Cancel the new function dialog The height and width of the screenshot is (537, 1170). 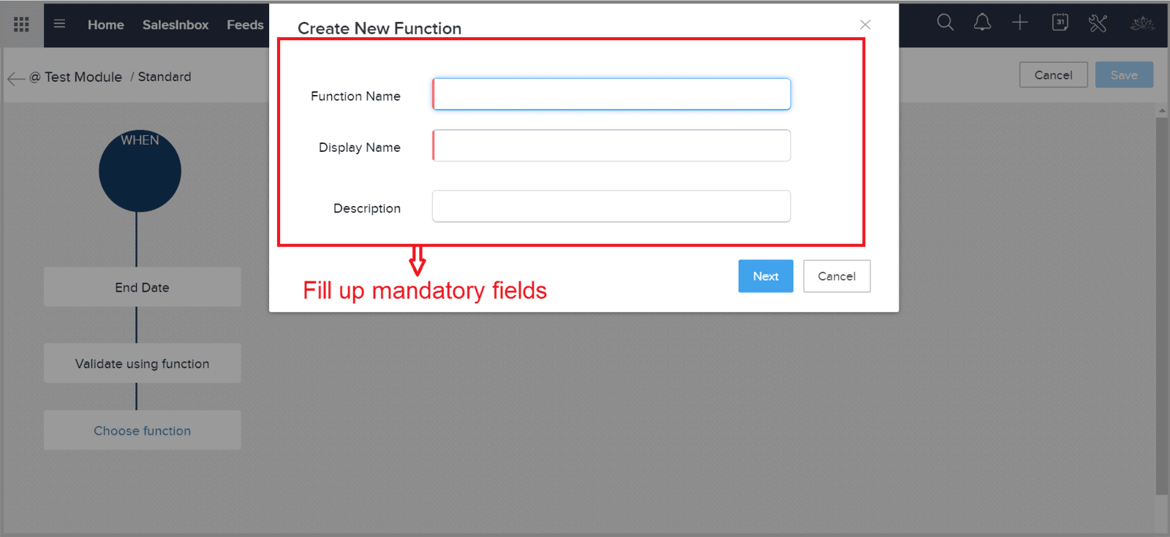coord(837,276)
